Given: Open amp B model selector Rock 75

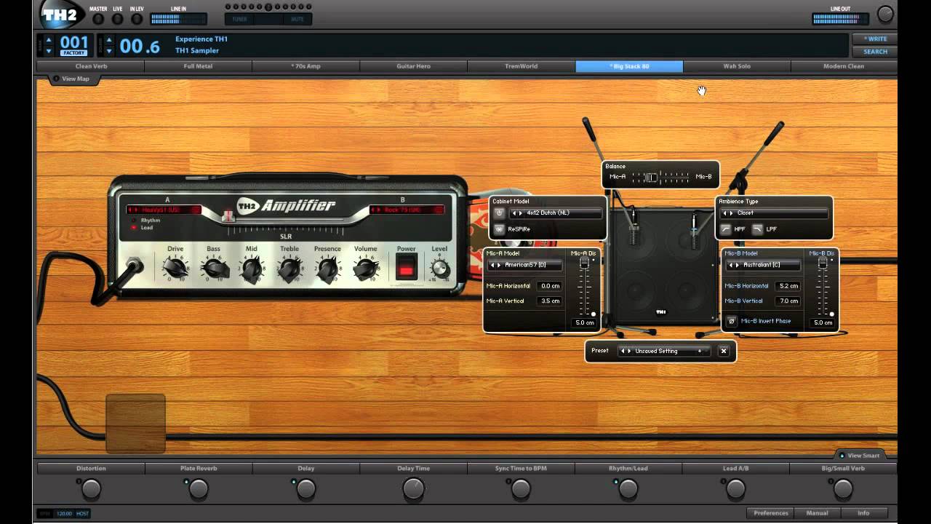Looking at the screenshot, I should pos(407,210).
